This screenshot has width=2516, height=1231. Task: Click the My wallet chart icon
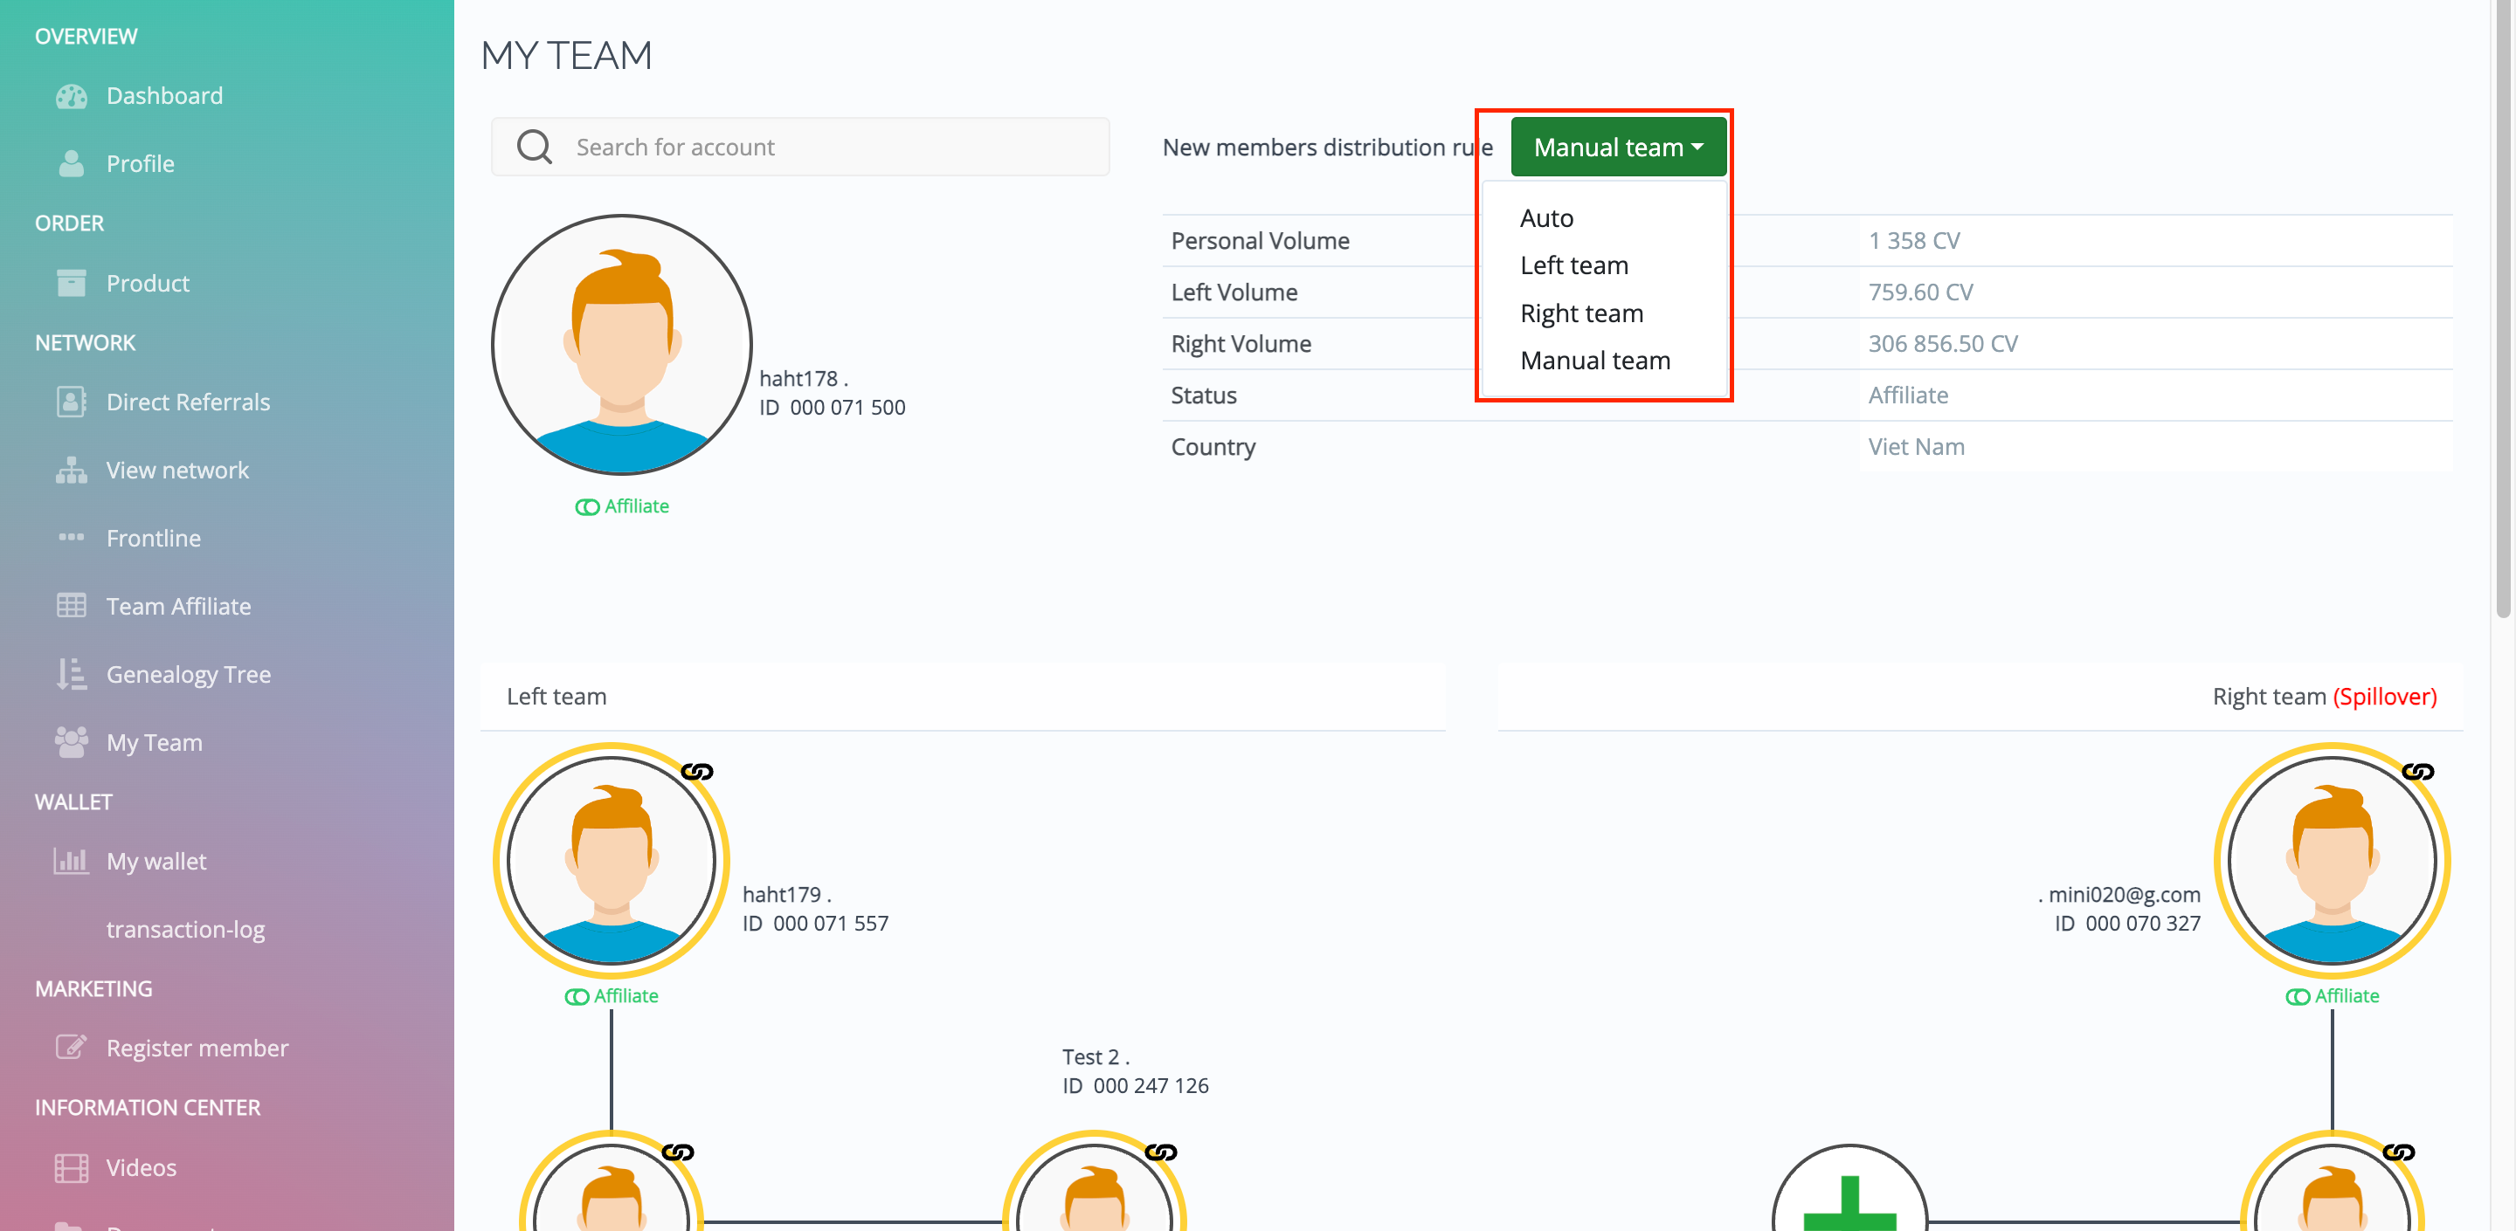tap(72, 861)
